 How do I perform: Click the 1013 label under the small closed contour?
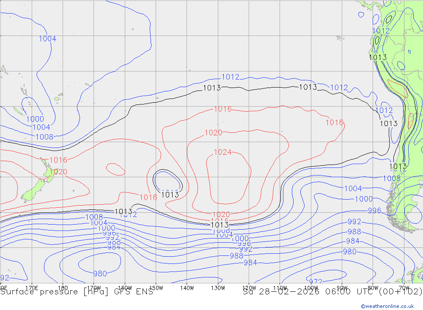coord(170,195)
